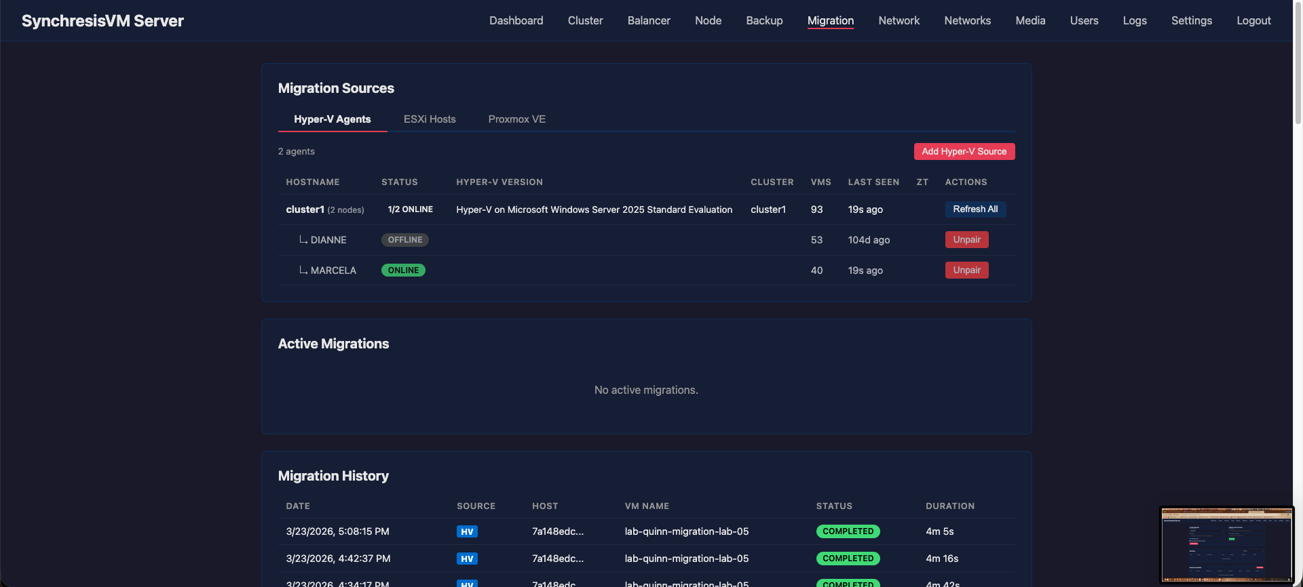Click the No active migrations message
This screenshot has height=587, width=1303.
pyautogui.click(x=646, y=390)
